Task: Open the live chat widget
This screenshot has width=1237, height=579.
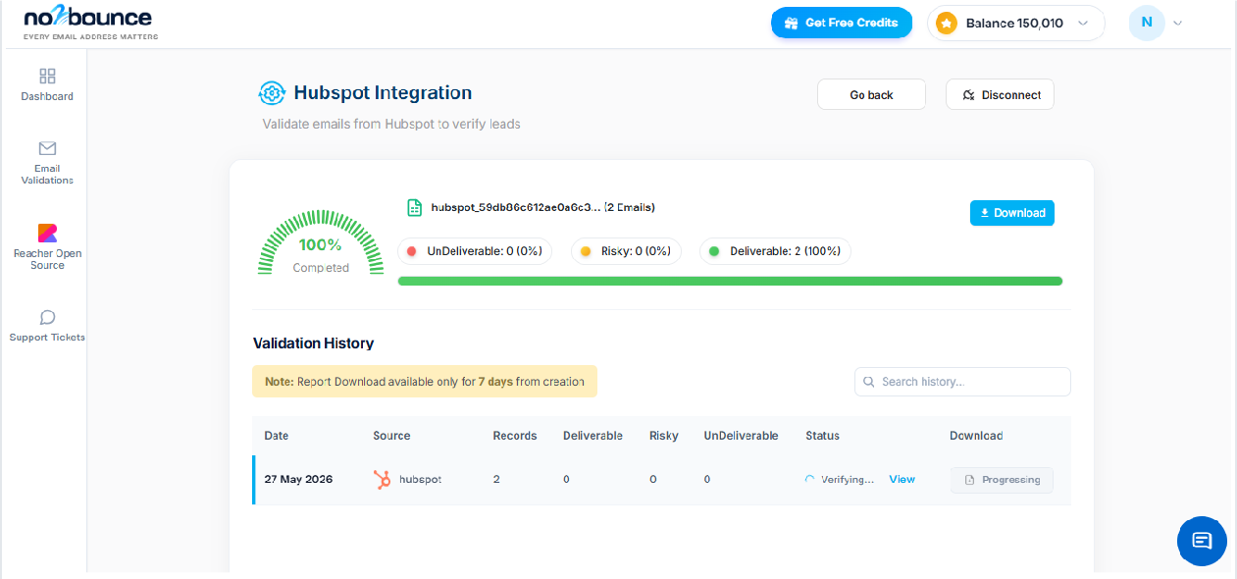Action: point(1202,541)
